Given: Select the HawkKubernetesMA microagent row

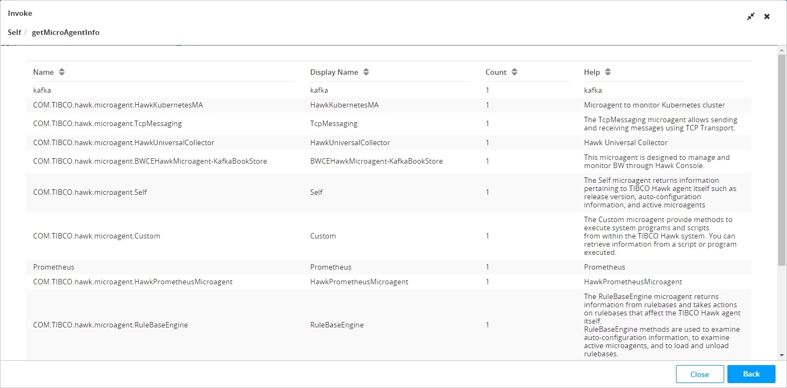Looking at the screenshot, I should click(118, 105).
